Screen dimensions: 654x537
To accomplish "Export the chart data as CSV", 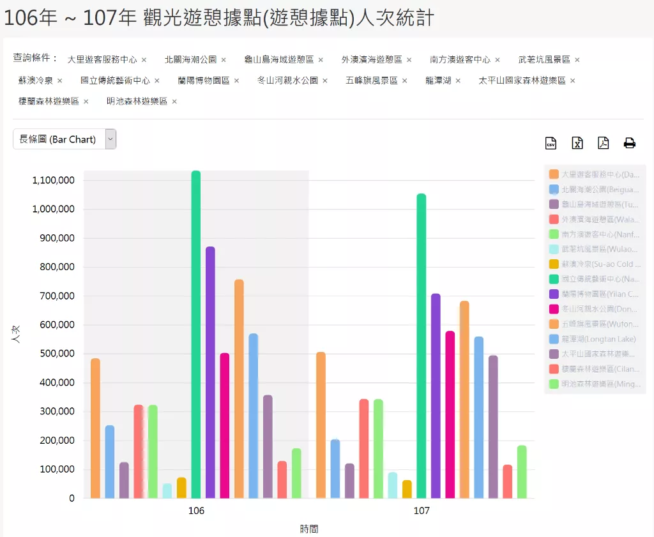I will [x=551, y=144].
